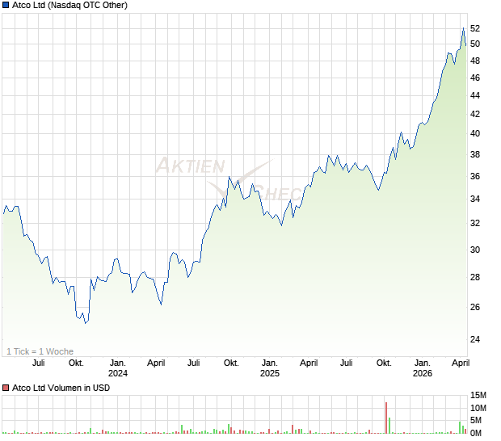Click the 50 price axis label
Viewport: 501px width, 441px height.
click(475, 44)
